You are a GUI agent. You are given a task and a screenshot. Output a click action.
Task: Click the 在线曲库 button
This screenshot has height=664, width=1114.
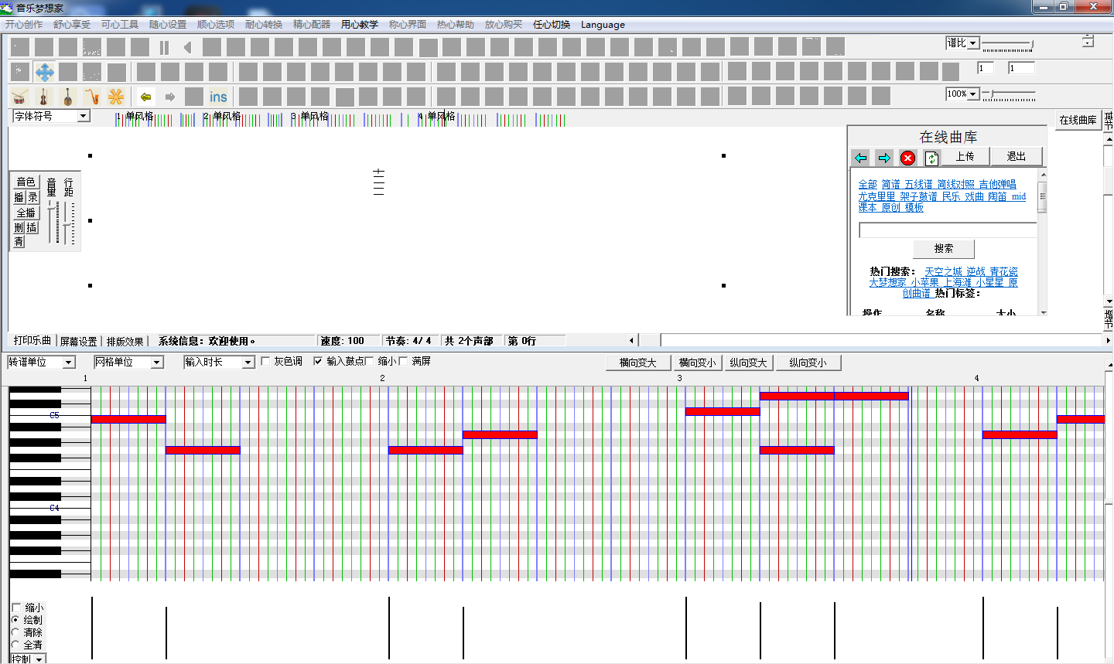click(x=1078, y=120)
